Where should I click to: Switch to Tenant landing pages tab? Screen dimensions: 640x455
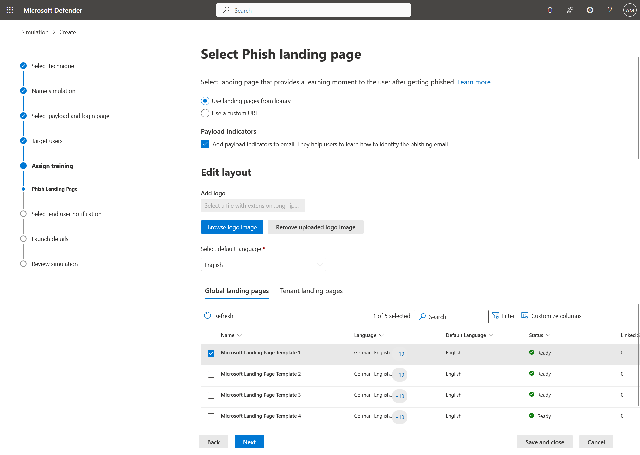311,291
